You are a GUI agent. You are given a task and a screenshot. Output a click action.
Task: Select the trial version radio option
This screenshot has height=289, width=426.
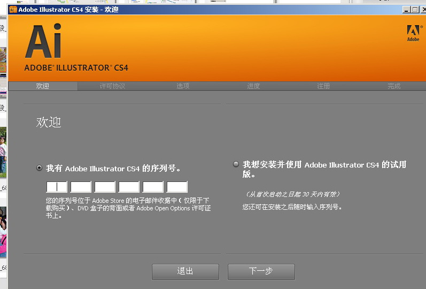click(236, 164)
